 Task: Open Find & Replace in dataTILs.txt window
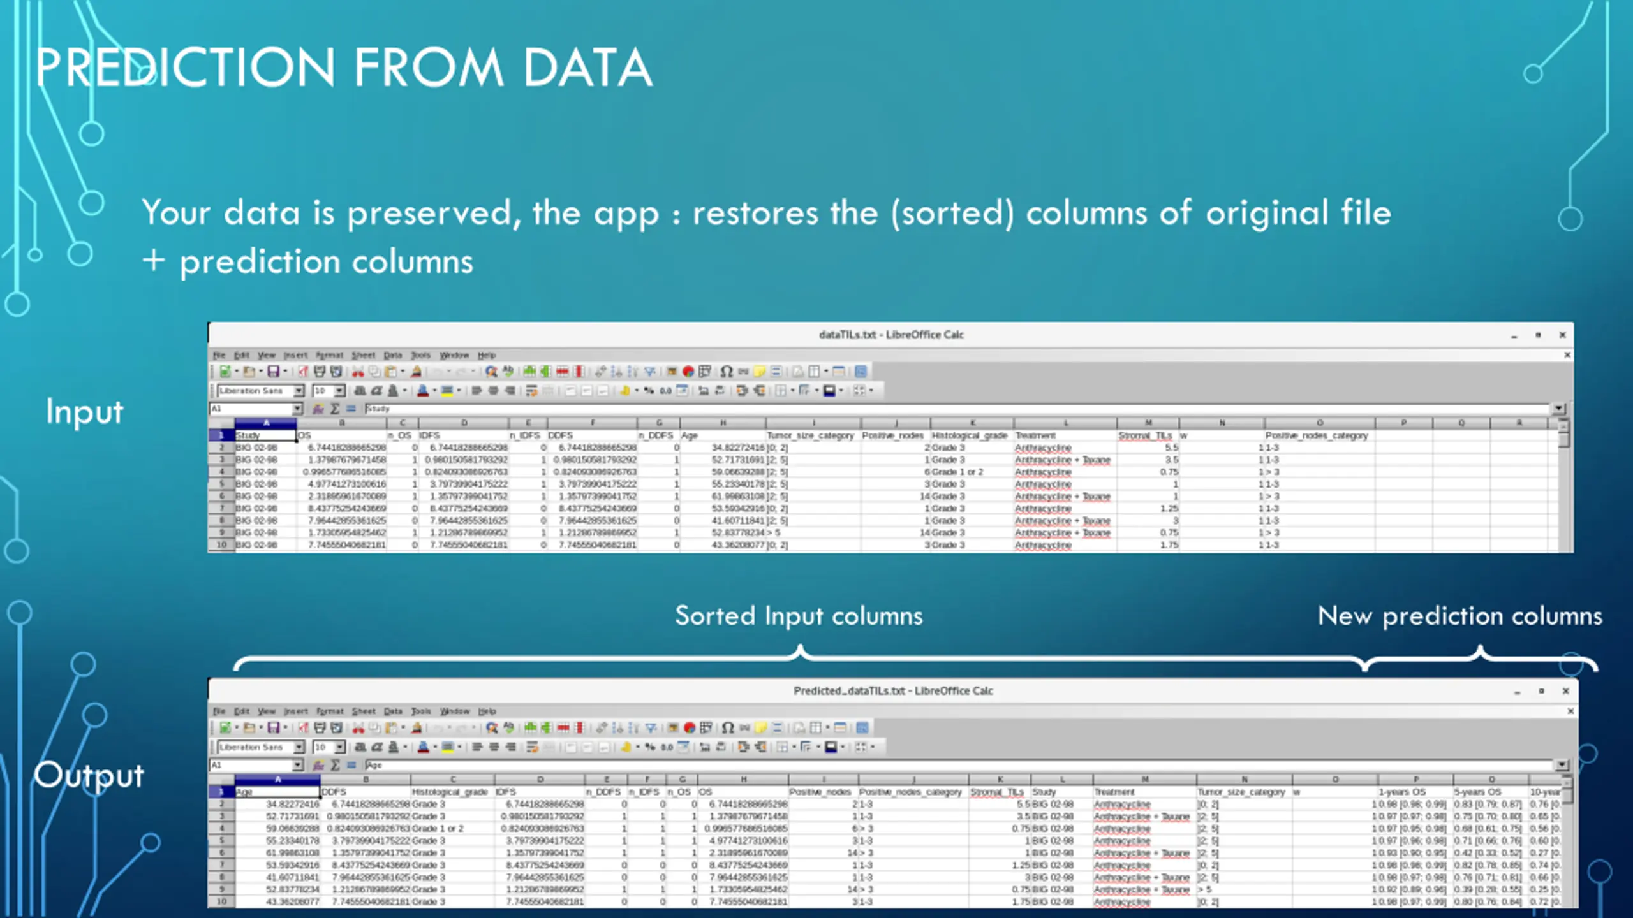pos(491,372)
